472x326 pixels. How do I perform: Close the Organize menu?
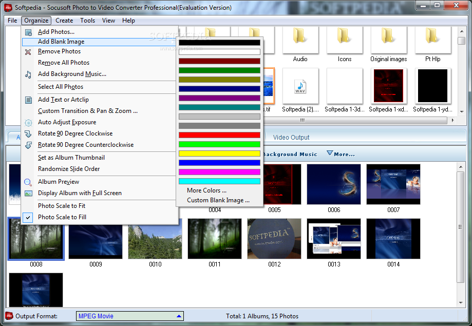pos(36,21)
